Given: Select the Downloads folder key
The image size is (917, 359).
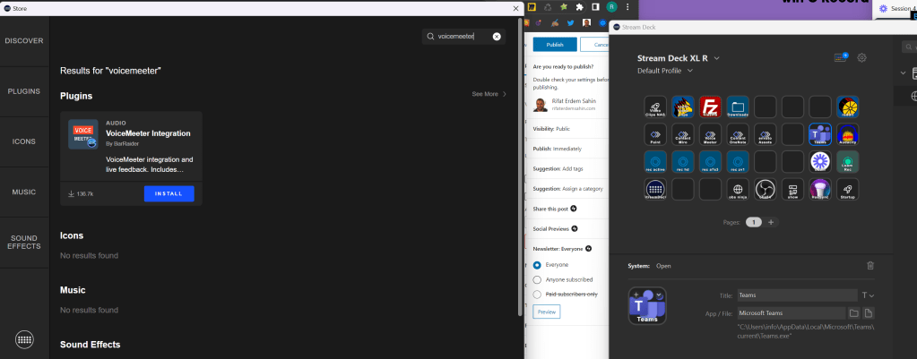Looking at the screenshot, I should click(738, 107).
